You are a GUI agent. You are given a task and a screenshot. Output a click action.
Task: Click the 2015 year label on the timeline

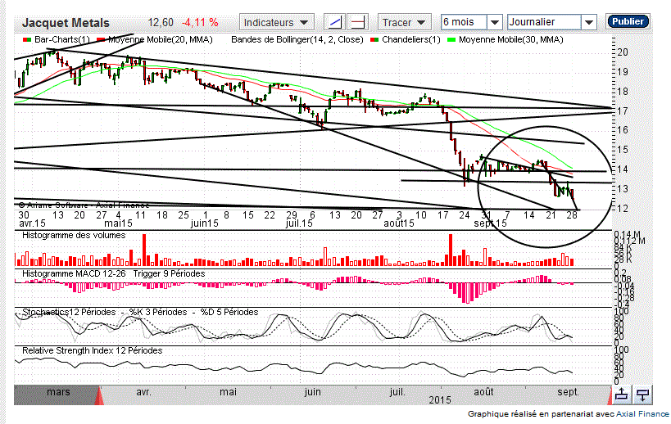click(440, 400)
